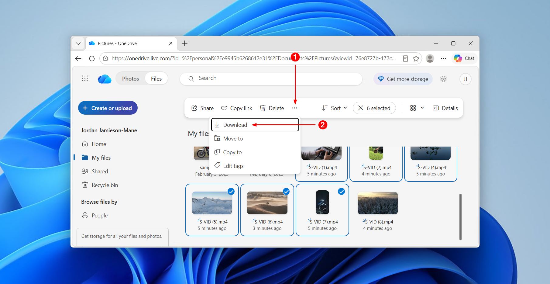Open browser settings and more menu
This screenshot has width=550, height=284.
click(x=443, y=58)
